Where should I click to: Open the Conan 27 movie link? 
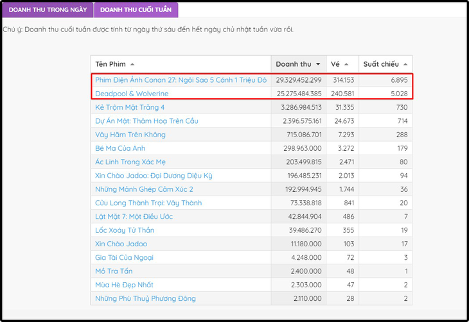180,80
